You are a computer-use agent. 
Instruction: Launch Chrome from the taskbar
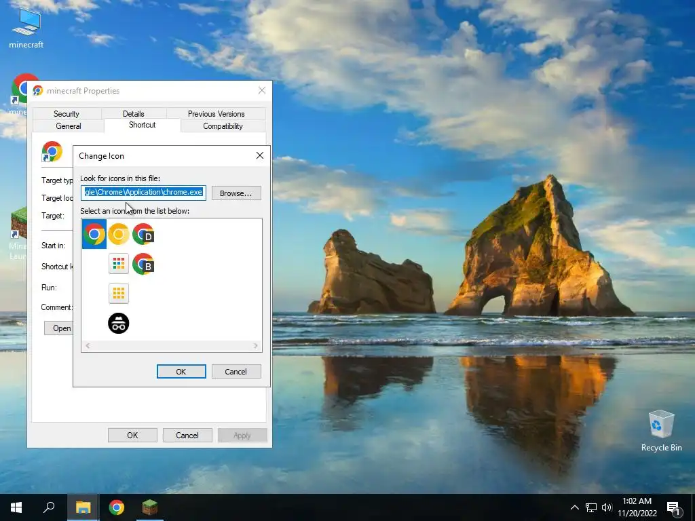click(x=117, y=507)
